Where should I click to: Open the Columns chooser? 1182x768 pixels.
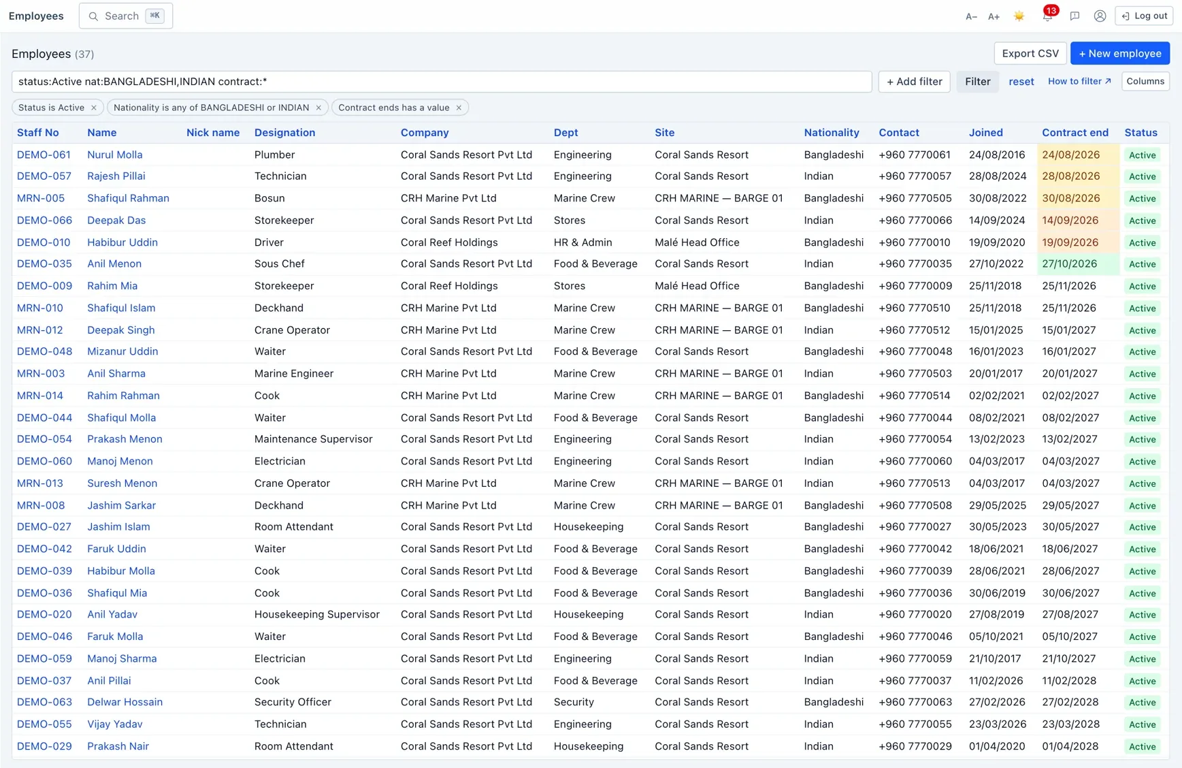pyautogui.click(x=1145, y=82)
